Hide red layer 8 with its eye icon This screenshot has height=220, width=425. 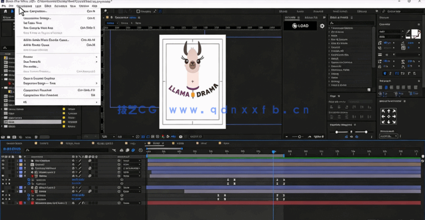pyautogui.click(x=3, y=203)
